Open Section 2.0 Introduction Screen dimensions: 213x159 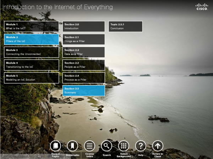click(x=83, y=26)
